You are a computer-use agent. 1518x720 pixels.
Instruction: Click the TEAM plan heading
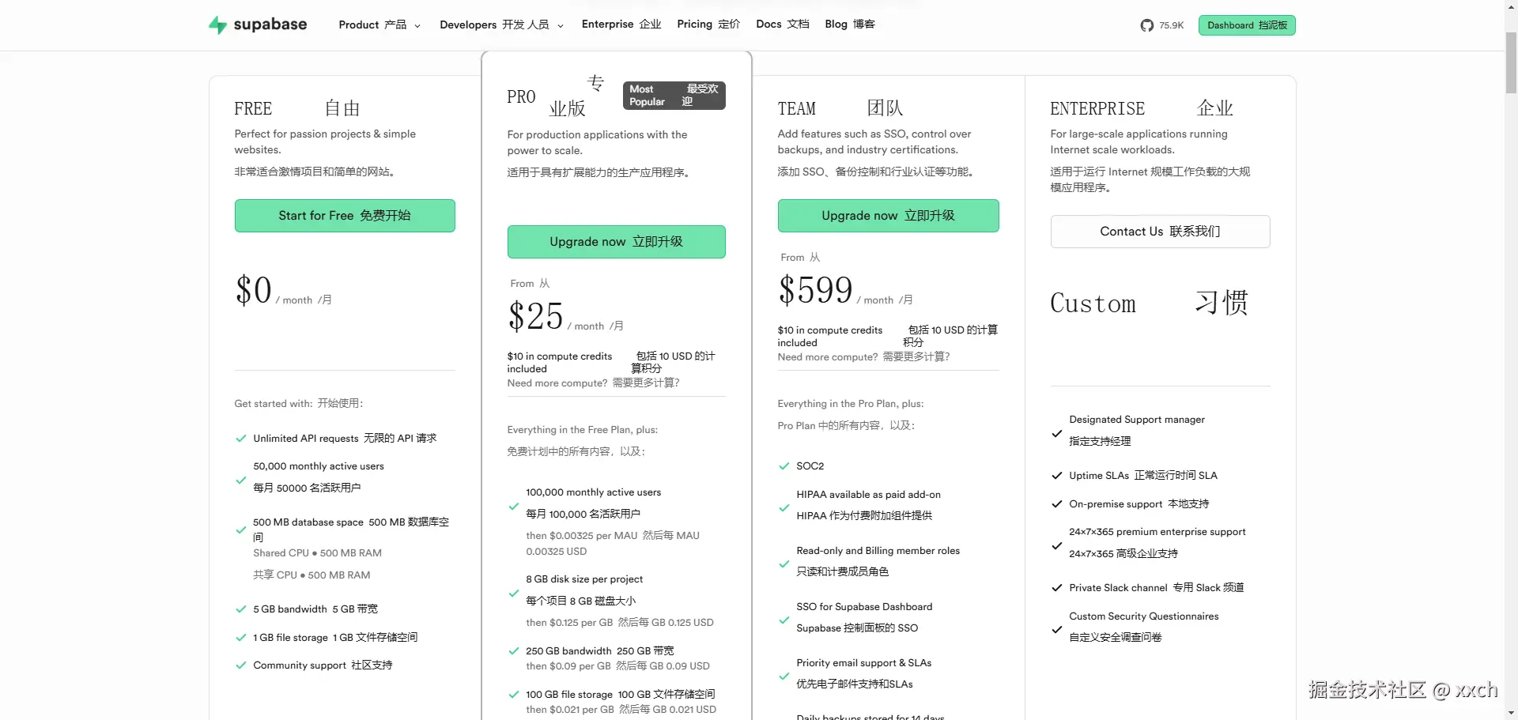(797, 109)
